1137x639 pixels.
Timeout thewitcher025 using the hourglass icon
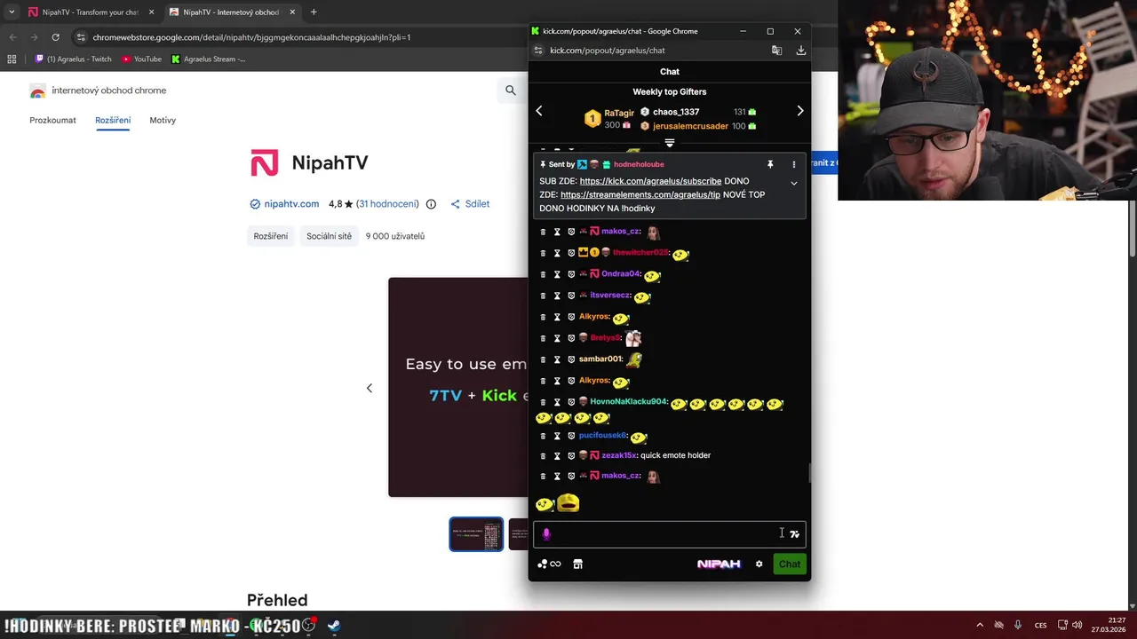point(557,253)
